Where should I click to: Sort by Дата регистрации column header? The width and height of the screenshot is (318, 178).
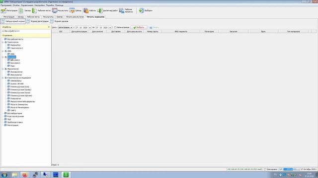[x=79, y=32]
